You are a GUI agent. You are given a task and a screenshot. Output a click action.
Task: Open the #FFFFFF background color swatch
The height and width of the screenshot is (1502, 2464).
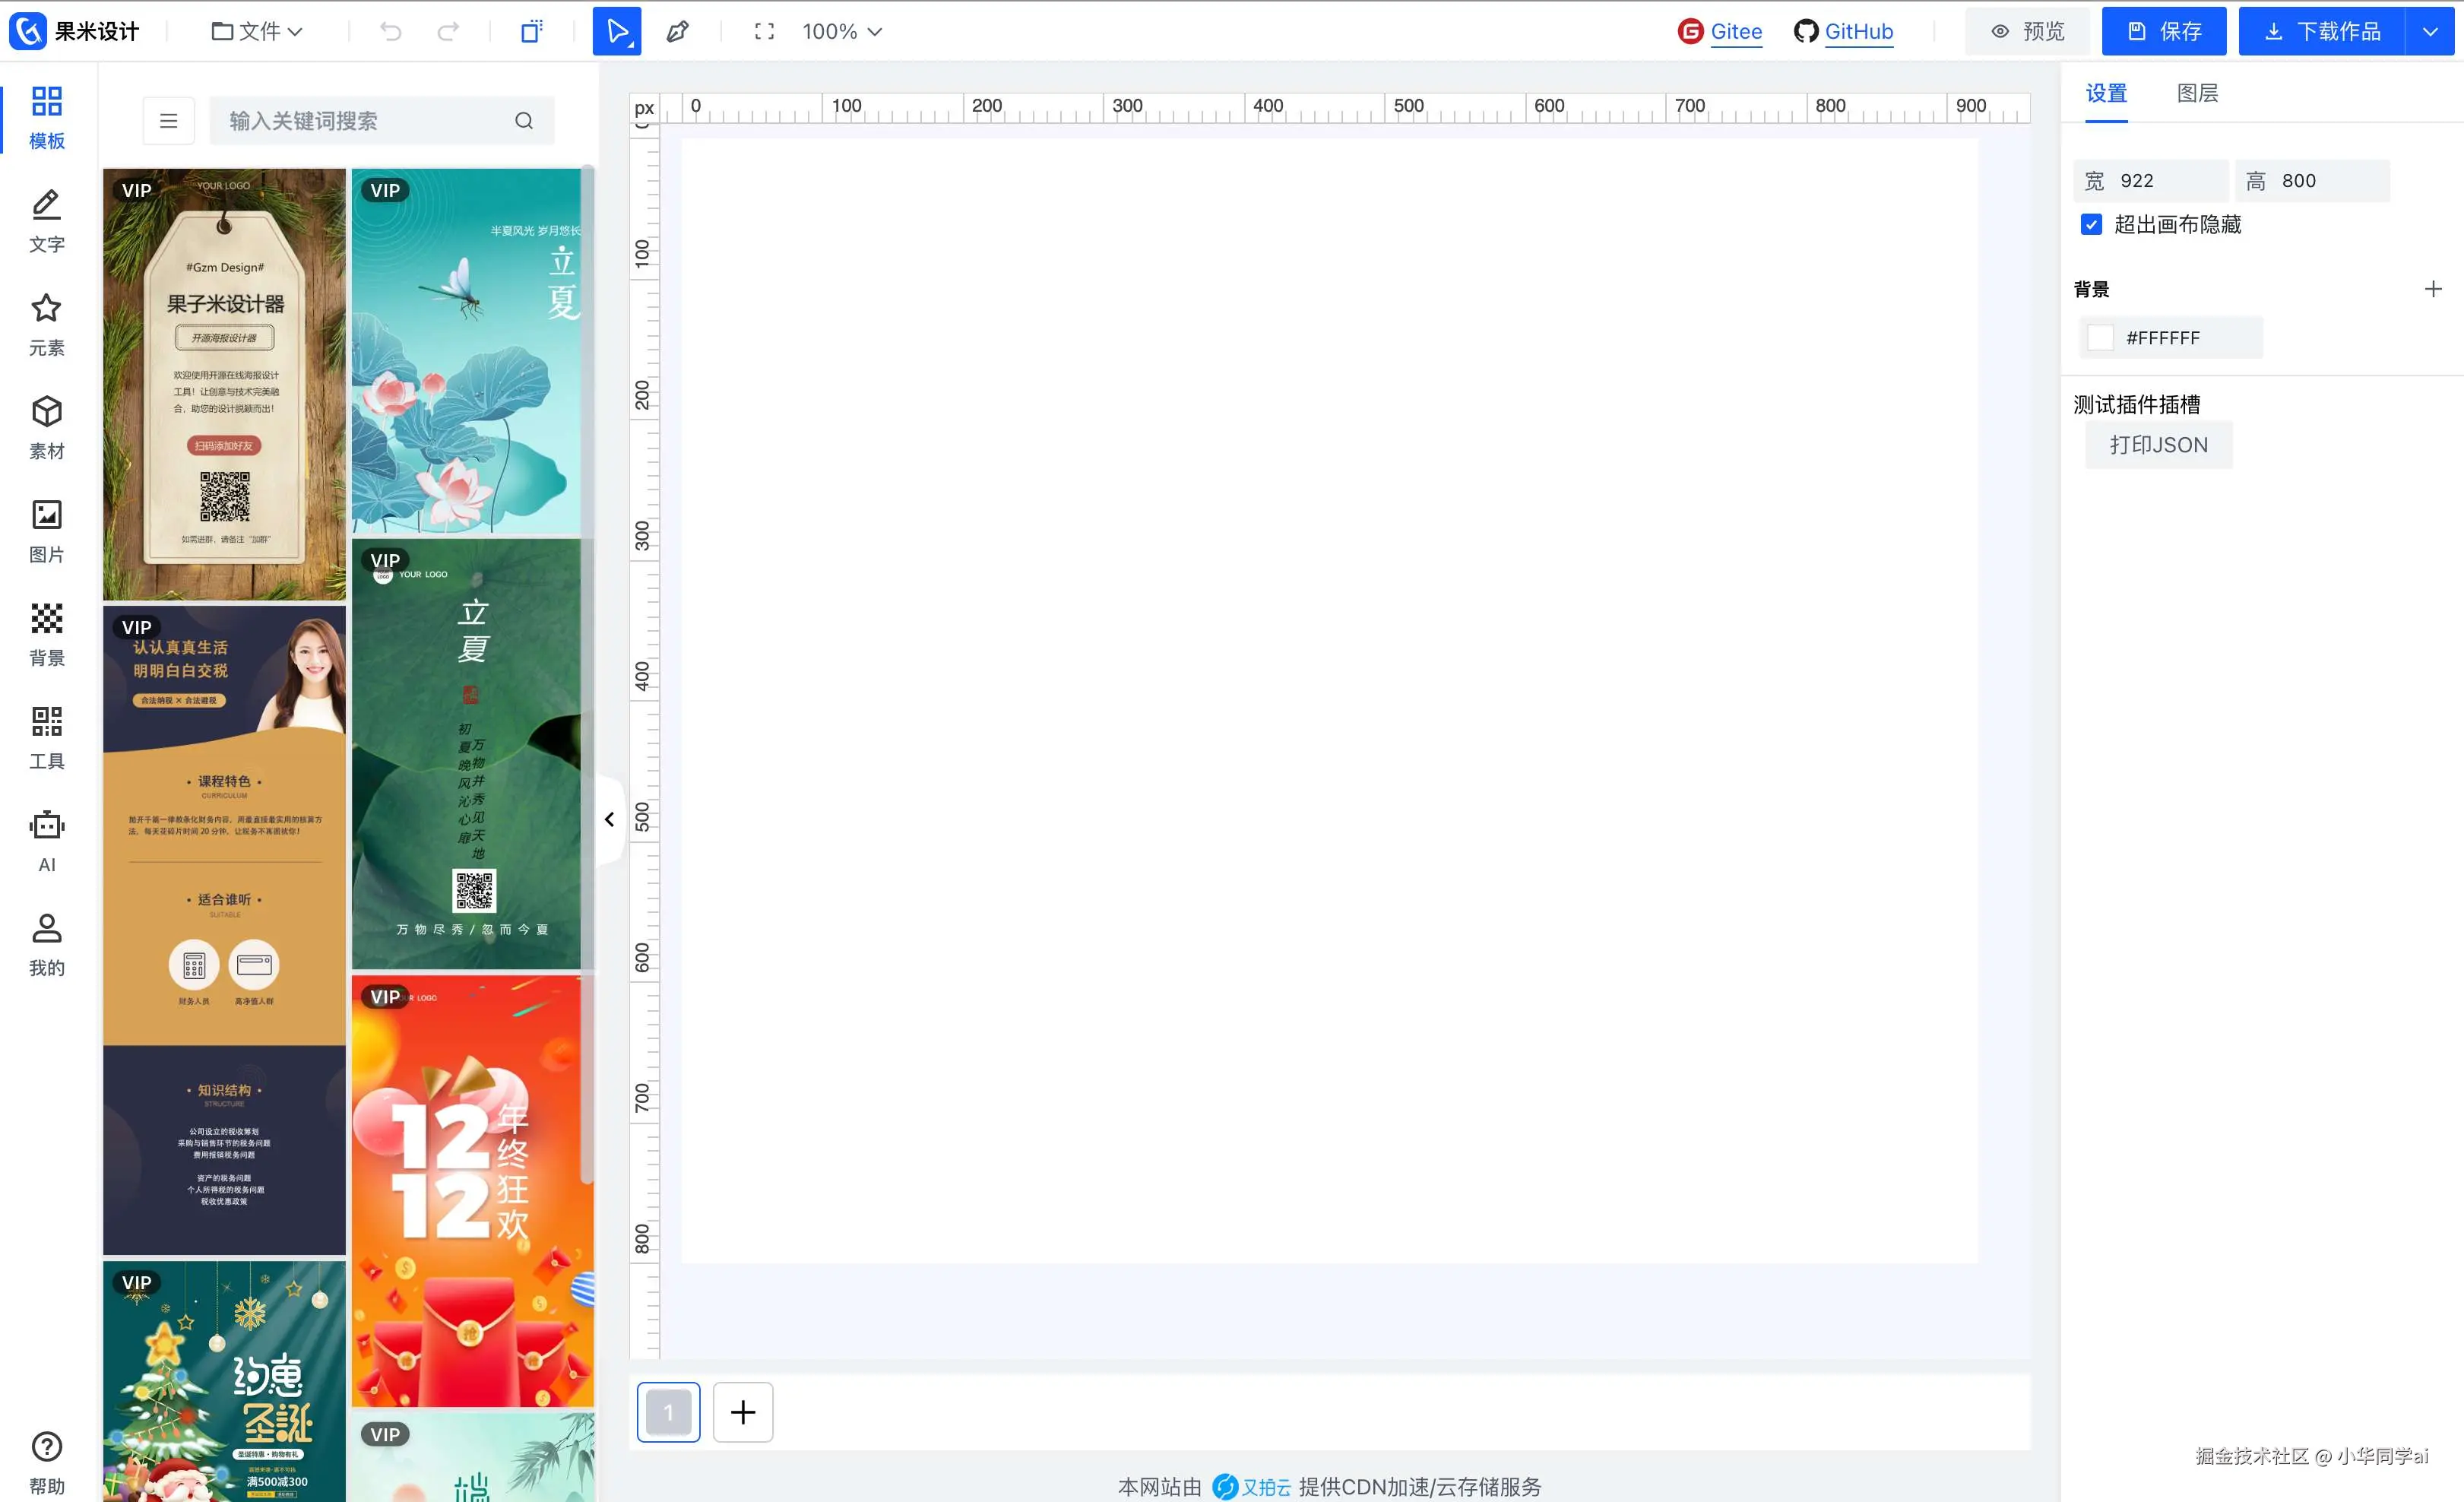click(x=2100, y=338)
